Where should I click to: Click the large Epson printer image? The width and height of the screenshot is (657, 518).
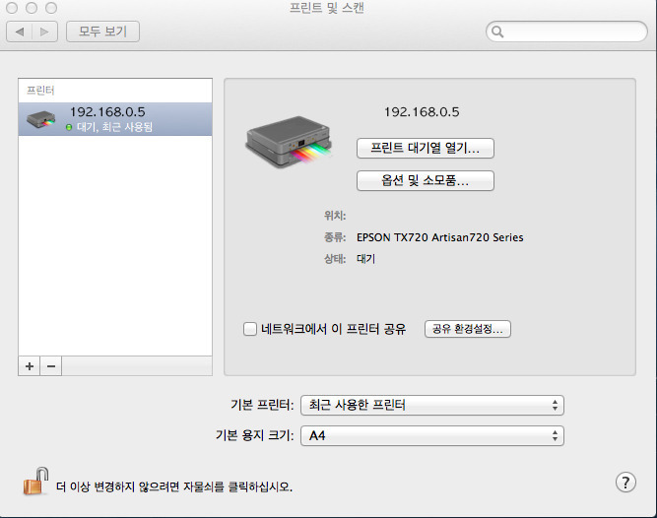[x=289, y=143]
